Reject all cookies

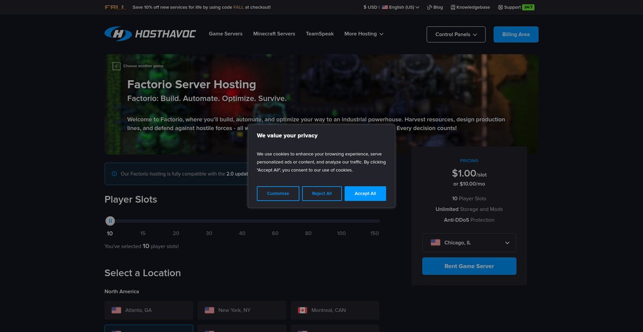[322, 193]
